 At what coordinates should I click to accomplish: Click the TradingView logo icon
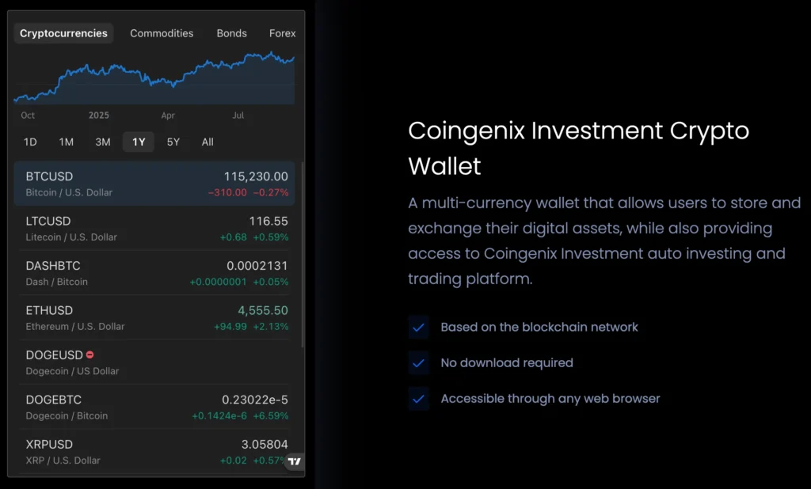click(x=295, y=461)
